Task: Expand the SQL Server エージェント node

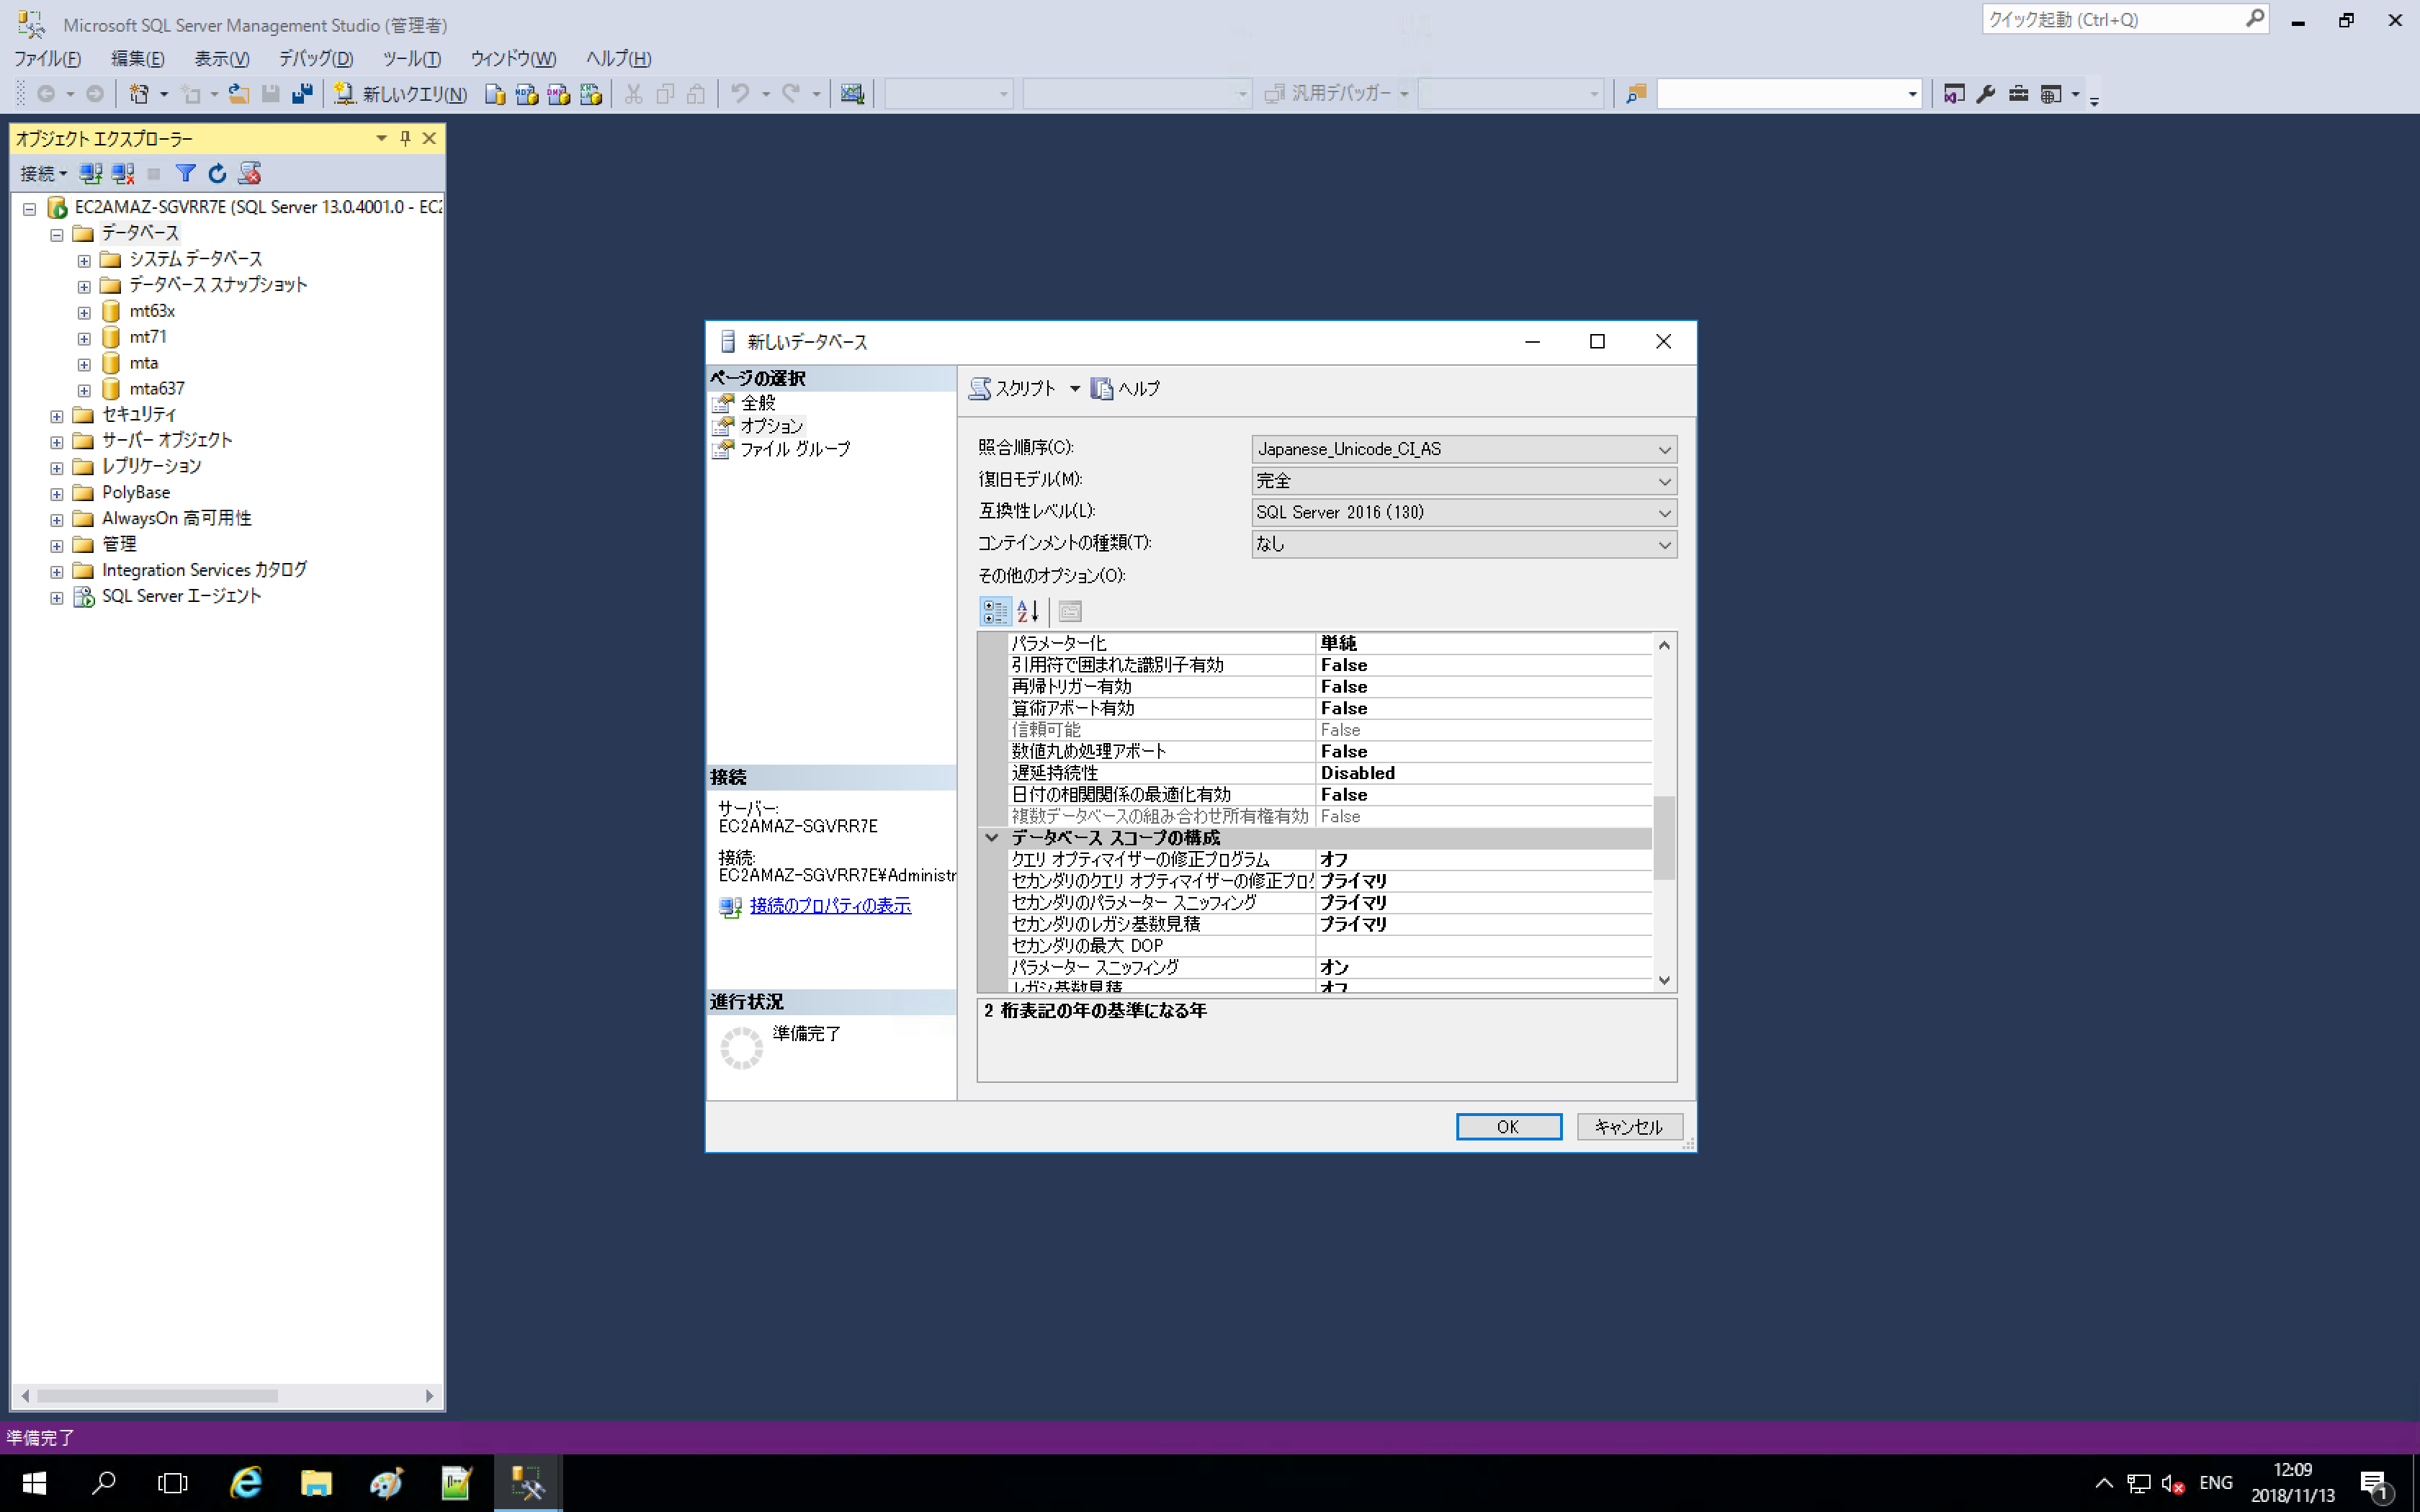Action: pyautogui.click(x=57, y=597)
